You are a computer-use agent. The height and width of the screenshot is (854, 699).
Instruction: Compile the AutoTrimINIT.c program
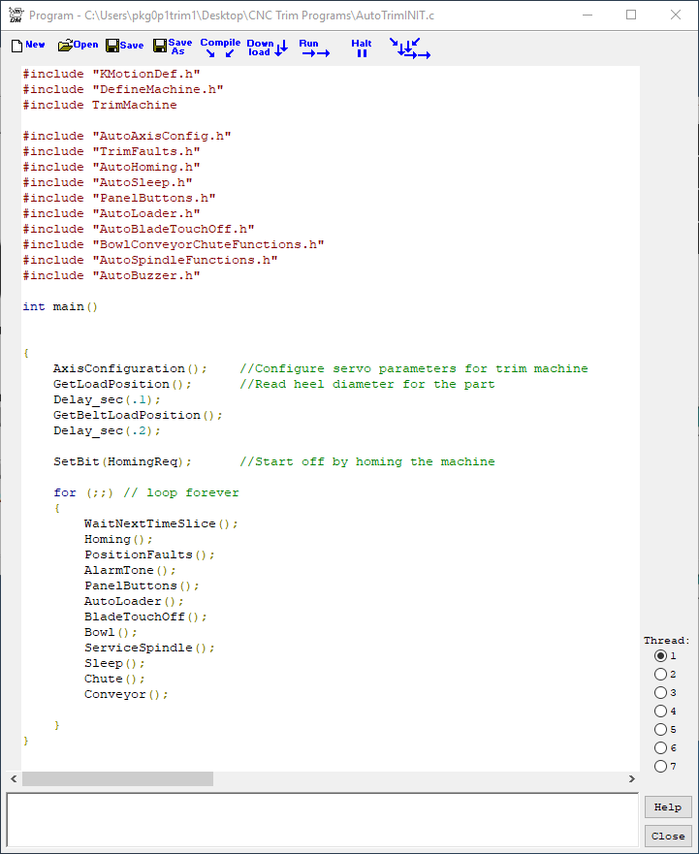pyautogui.click(x=220, y=47)
